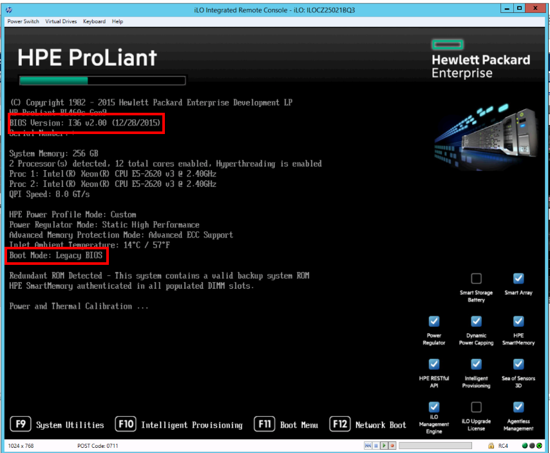
Task: Maximize the iLO Remote Console window
Action: click(x=520, y=8)
